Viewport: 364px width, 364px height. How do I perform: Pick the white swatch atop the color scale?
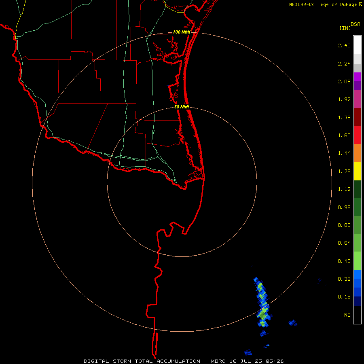[x=357, y=45]
